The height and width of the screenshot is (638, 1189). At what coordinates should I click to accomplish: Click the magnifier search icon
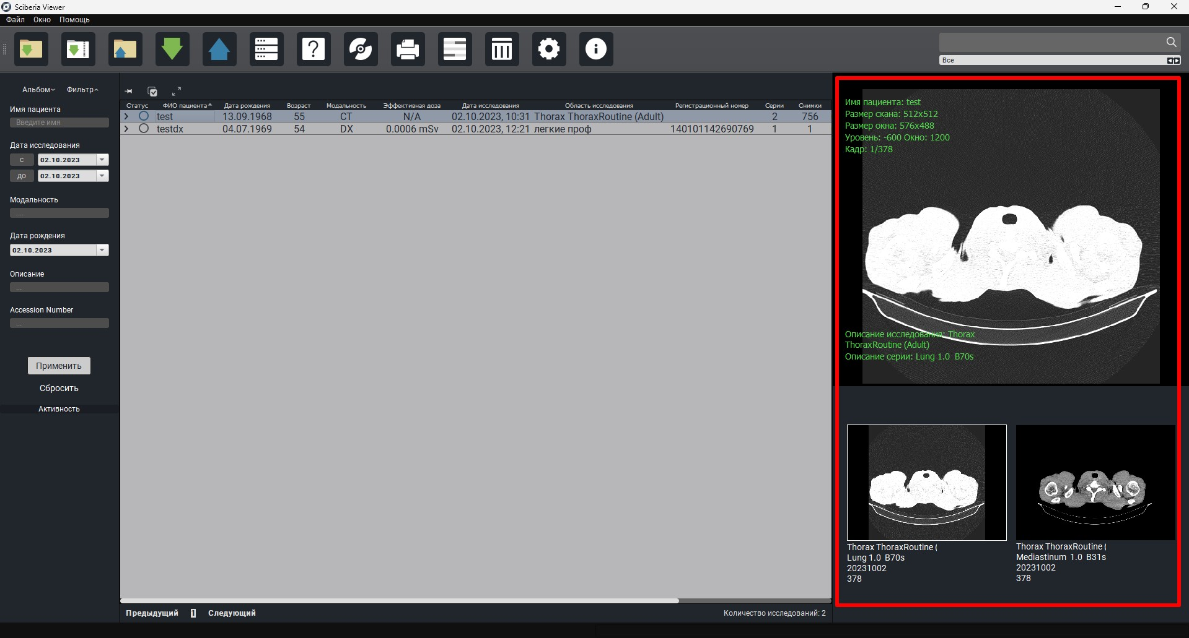(1171, 42)
